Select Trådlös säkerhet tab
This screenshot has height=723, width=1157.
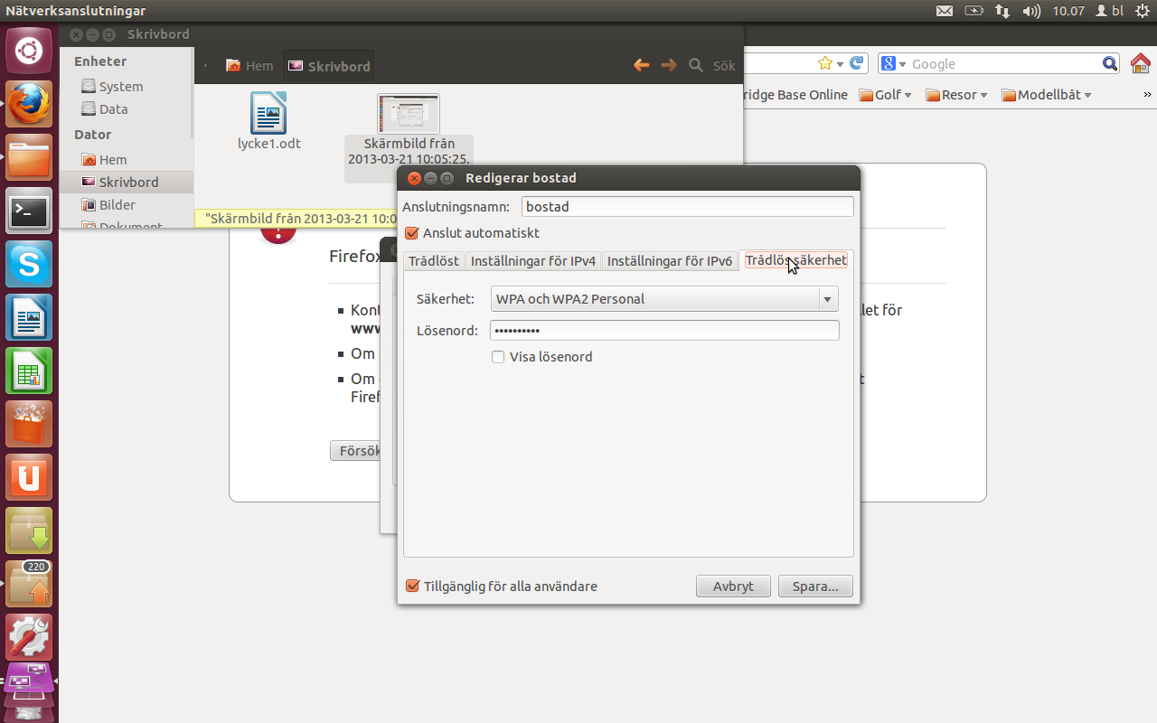click(796, 260)
